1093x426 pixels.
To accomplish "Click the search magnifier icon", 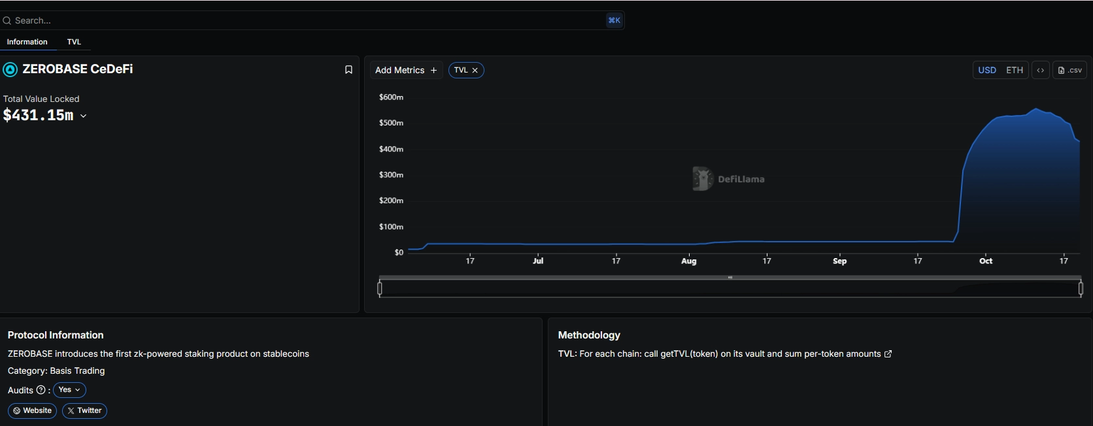I will click(x=7, y=21).
